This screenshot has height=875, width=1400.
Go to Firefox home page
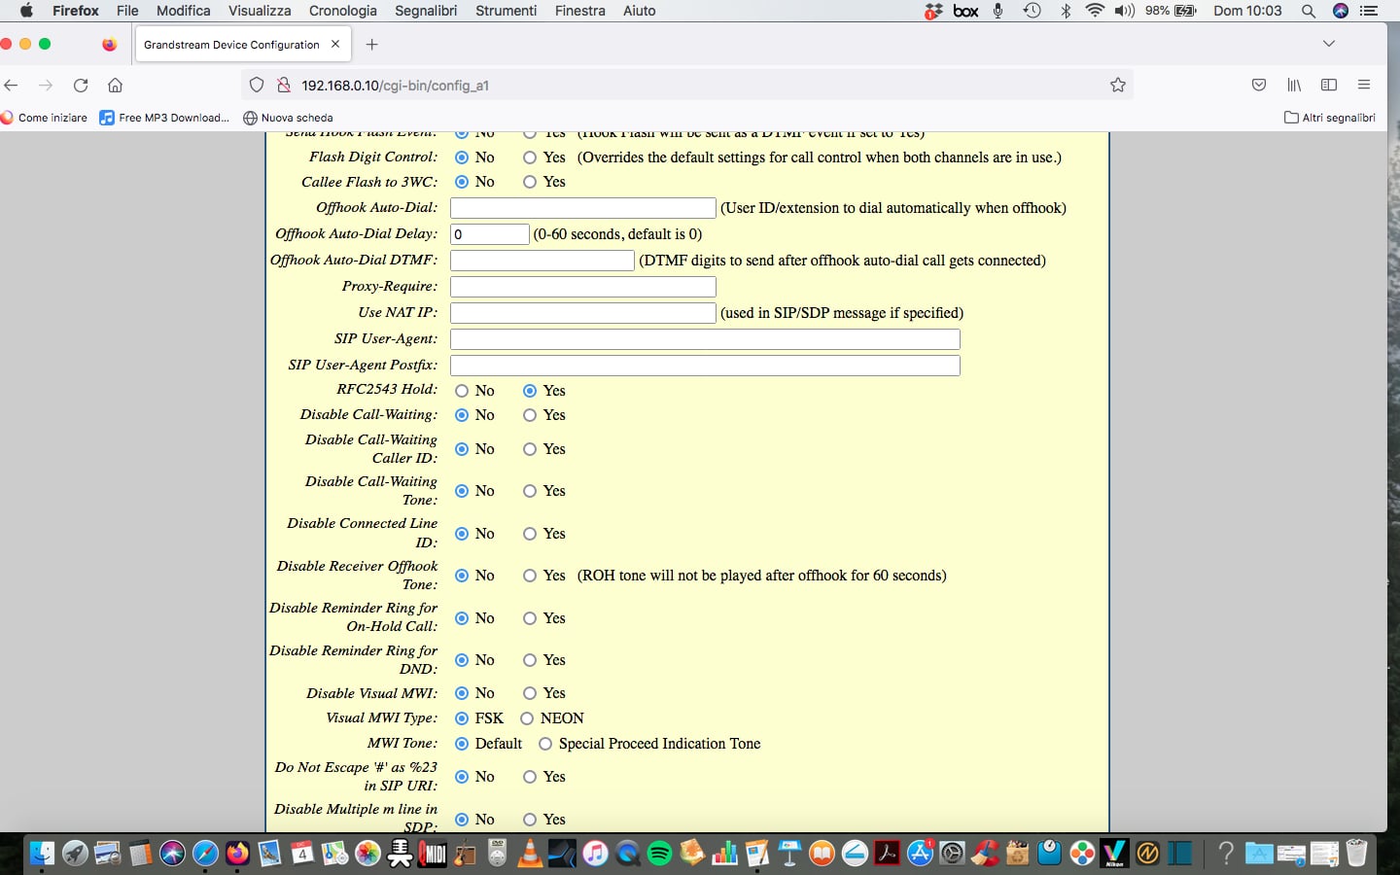click(x=115, y=86)
